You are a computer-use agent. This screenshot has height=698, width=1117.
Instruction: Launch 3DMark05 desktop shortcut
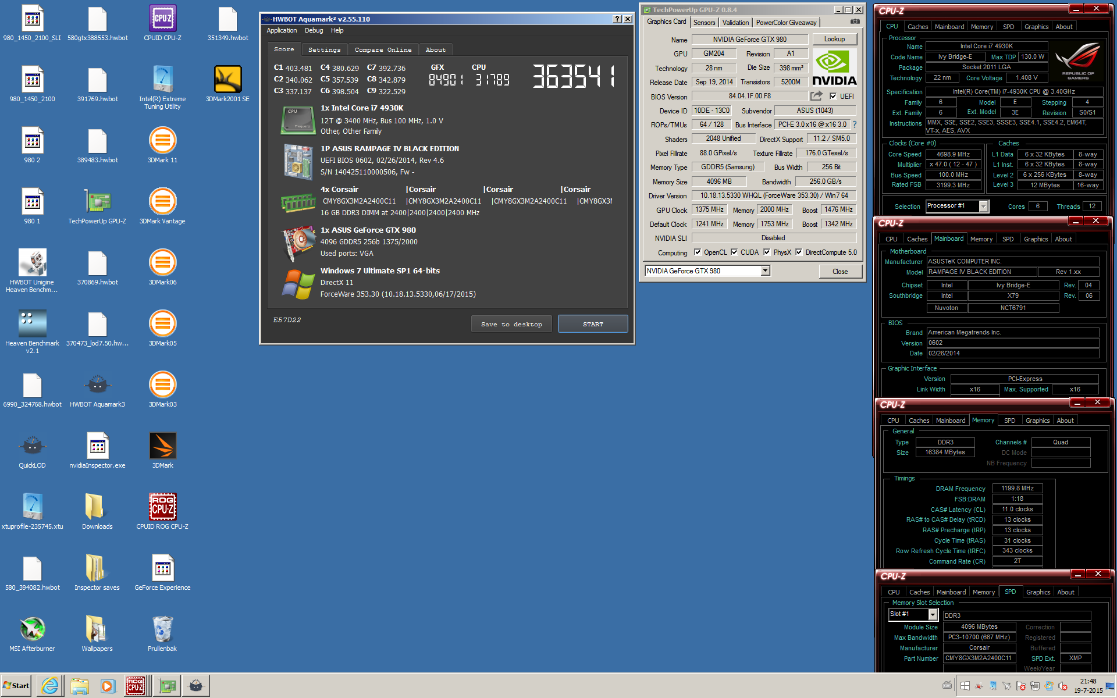(x=162, y=329)
